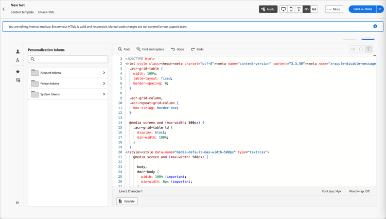Open the More menu

point(334,9)
